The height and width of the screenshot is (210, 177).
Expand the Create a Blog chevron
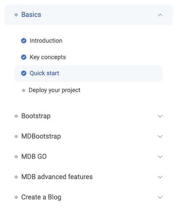point(160,197)
